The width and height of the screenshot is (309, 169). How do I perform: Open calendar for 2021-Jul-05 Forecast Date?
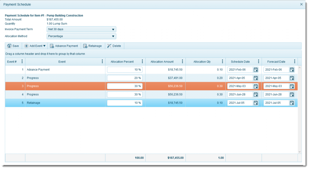[x=292, y=103]
